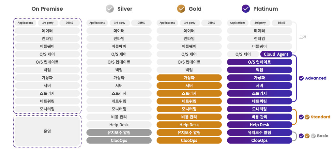Click the purple checkmark icon beside Platinum
This screenshot has width=334, height=156.
coord(246,9)
